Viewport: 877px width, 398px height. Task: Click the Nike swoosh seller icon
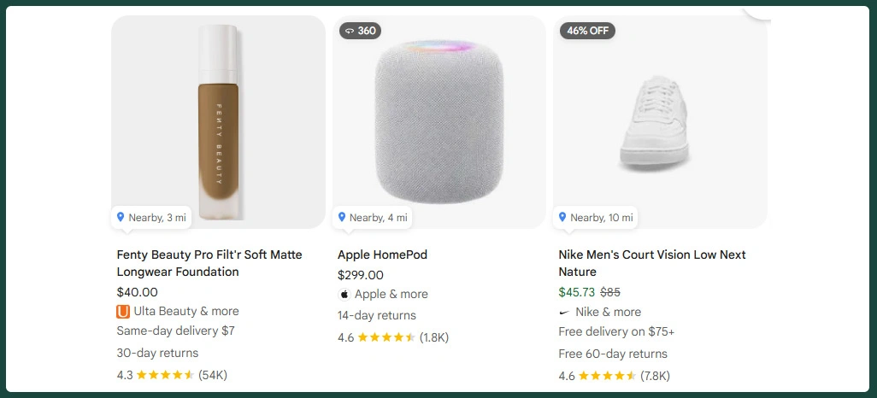[565, 313]
